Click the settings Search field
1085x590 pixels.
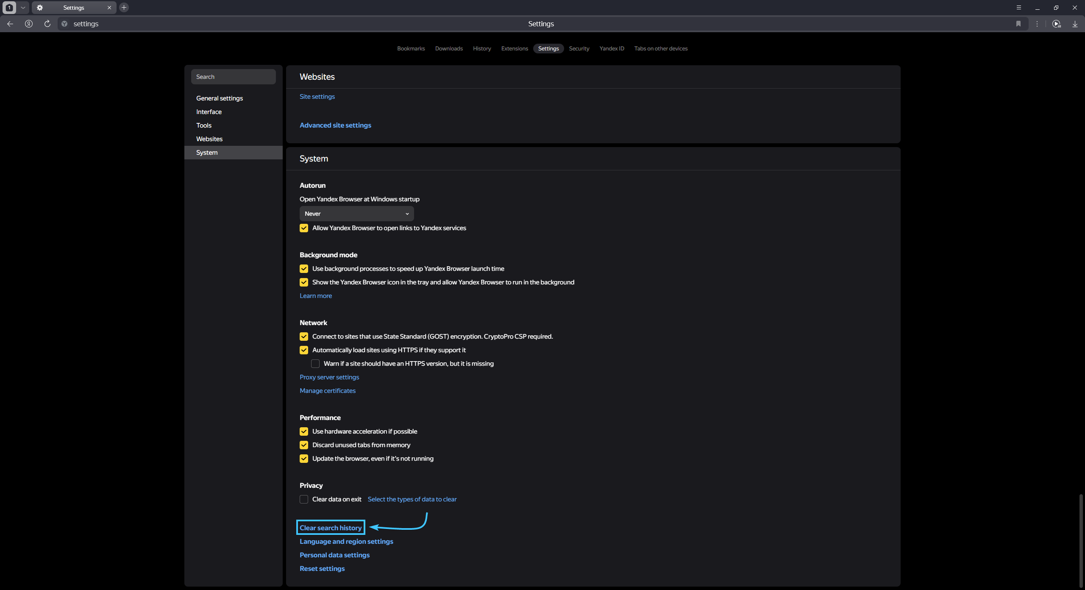(233, 77)
